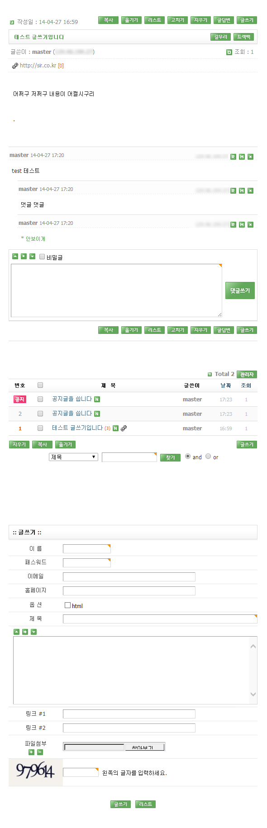Click top 복사 copy button
This screenshot has height=828, width=267.
coord(108,20)
